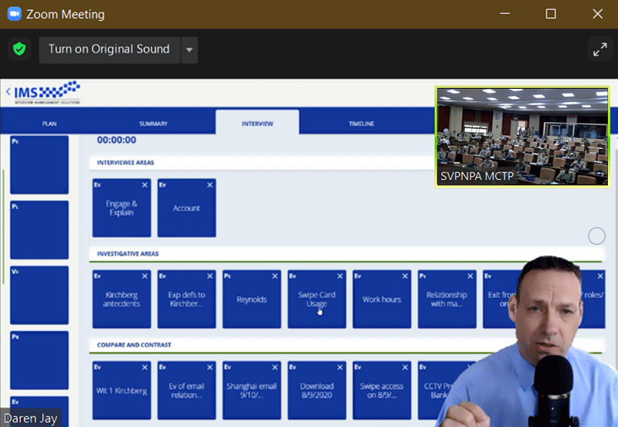618x427 pixels.
Task: Open the Relationship with ma... card
Action: tap(447, 299)
